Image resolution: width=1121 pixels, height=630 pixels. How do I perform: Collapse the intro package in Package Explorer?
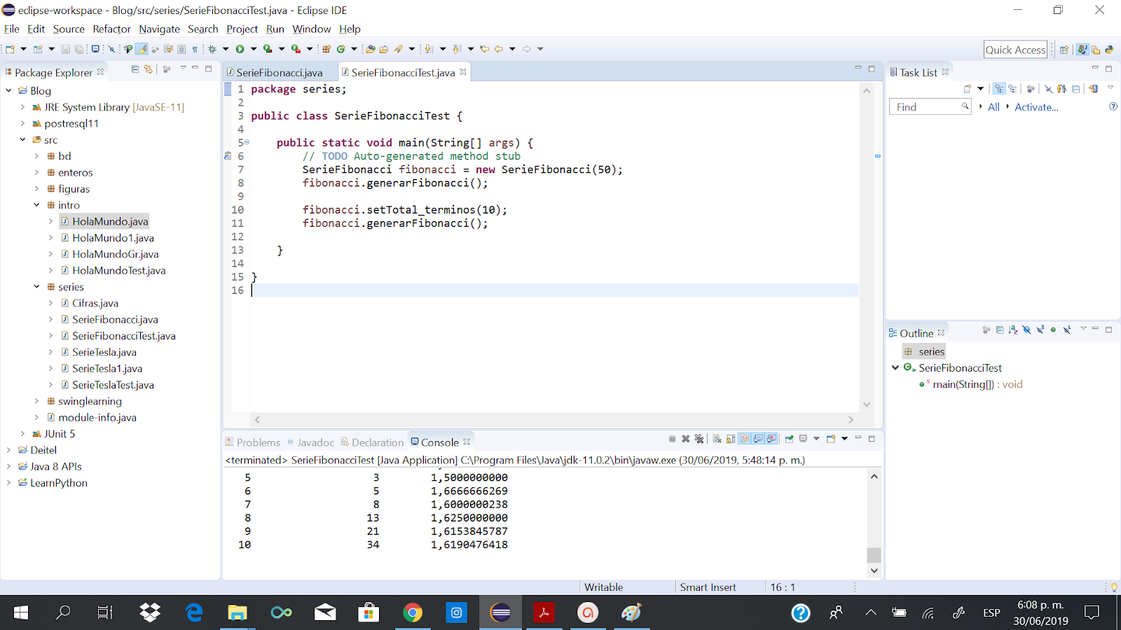click(37, 204)
